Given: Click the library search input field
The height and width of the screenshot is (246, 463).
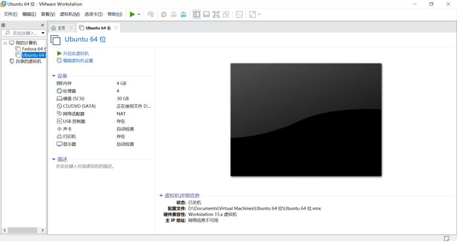Looking at the screenshot, I should coord(21,33).
